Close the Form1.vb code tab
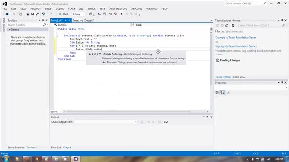This screenshot has height=162, width=289. pyautogui.click(x=70, y=20)
